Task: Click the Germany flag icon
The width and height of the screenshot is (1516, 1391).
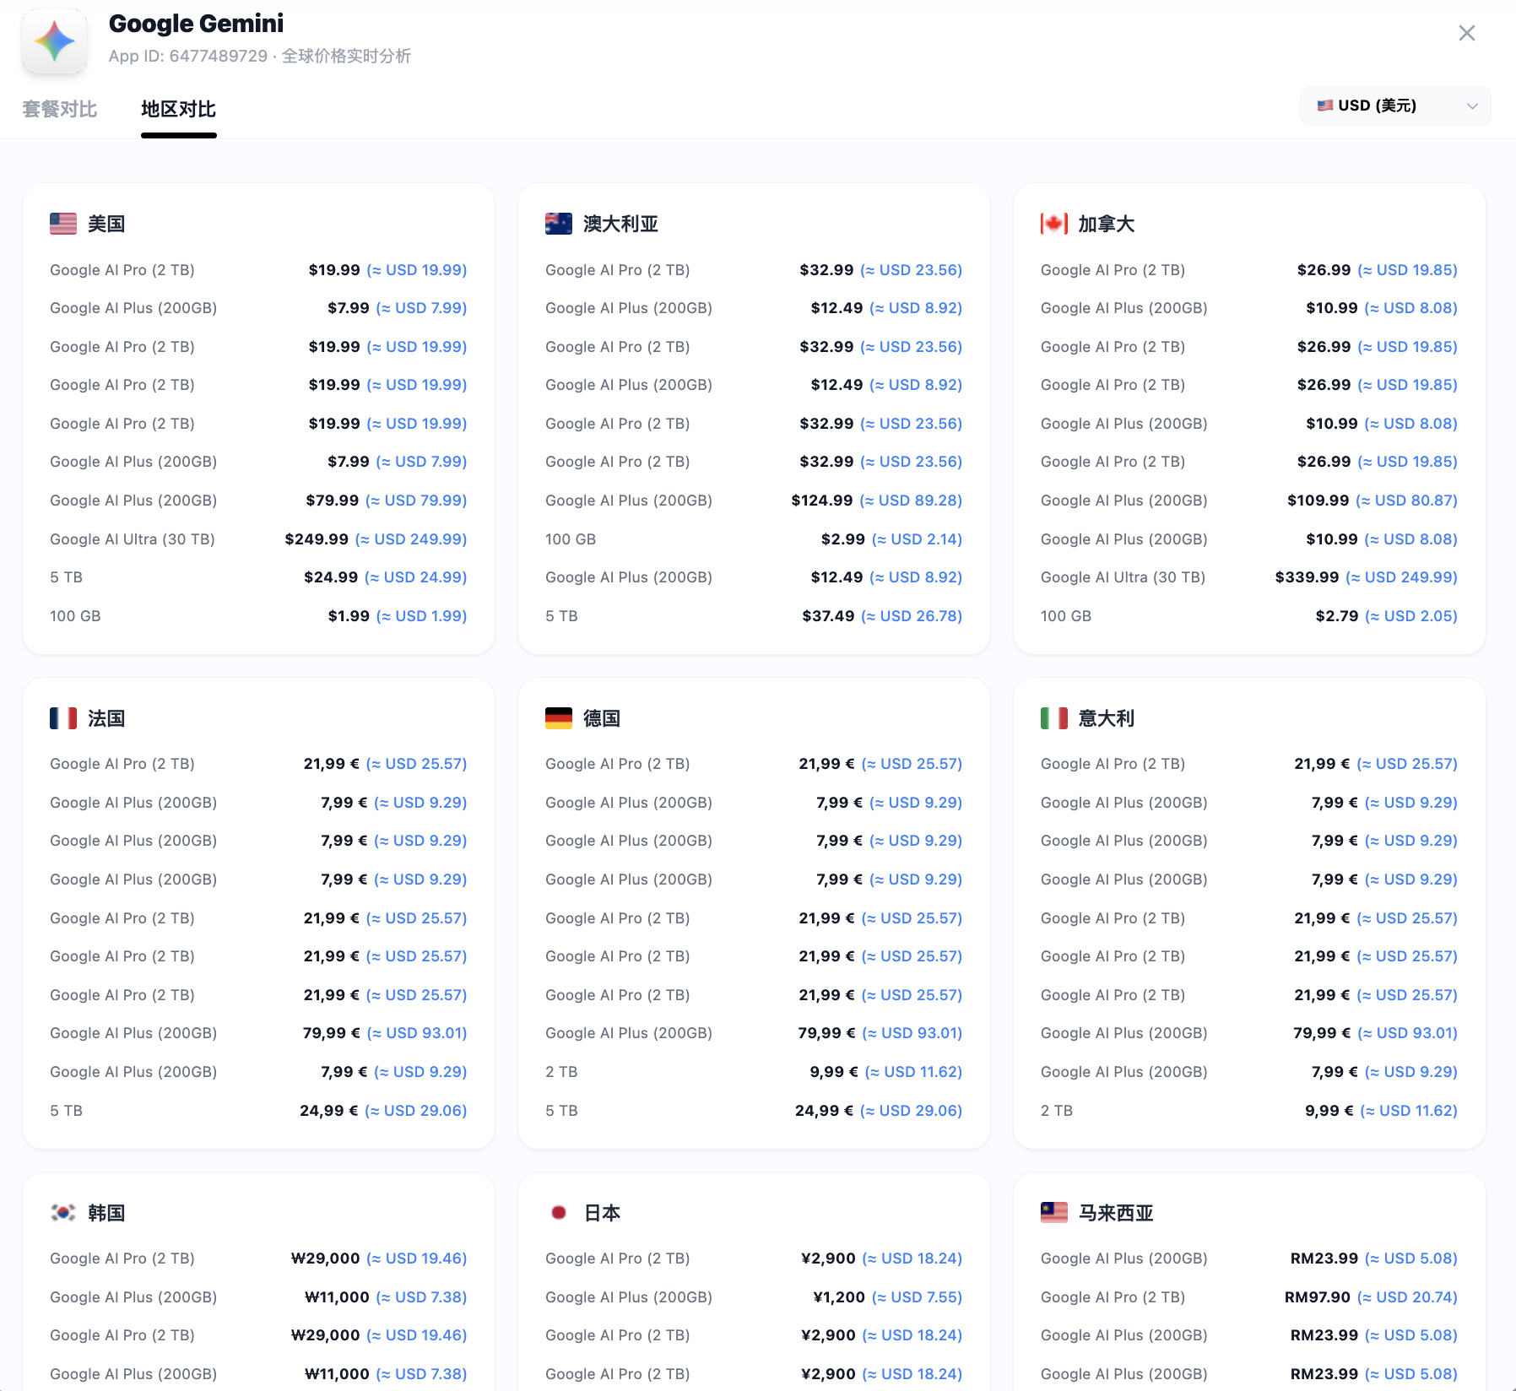Action: click(559, 718)
